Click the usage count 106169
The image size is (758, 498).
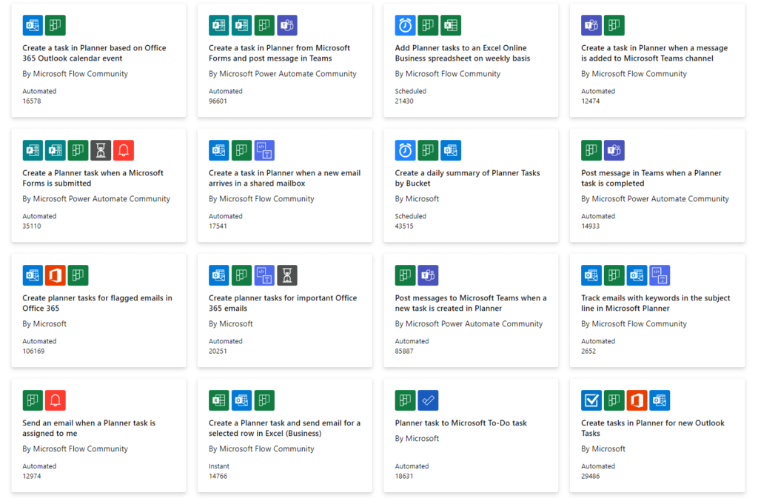[x=33, y=351]
